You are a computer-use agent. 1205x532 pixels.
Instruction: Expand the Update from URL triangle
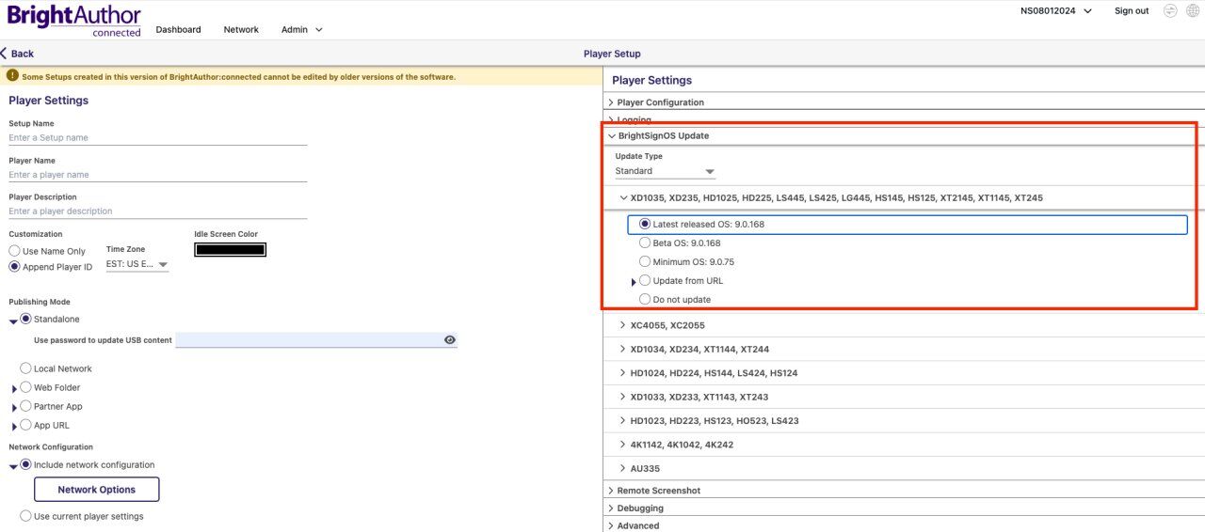634,282
